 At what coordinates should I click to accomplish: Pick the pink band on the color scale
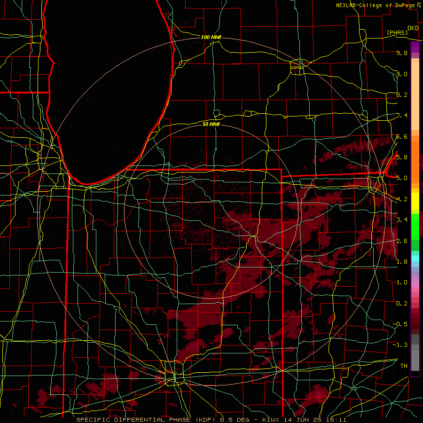coord(415,285)
